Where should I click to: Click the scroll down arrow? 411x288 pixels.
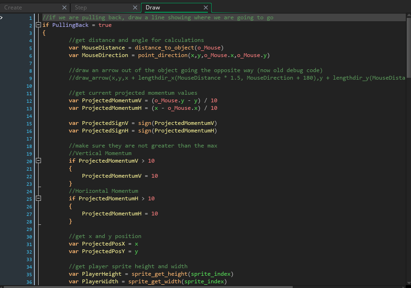409,283
